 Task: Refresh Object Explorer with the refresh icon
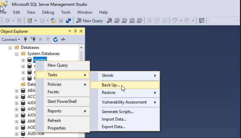(x=55, y=39)
